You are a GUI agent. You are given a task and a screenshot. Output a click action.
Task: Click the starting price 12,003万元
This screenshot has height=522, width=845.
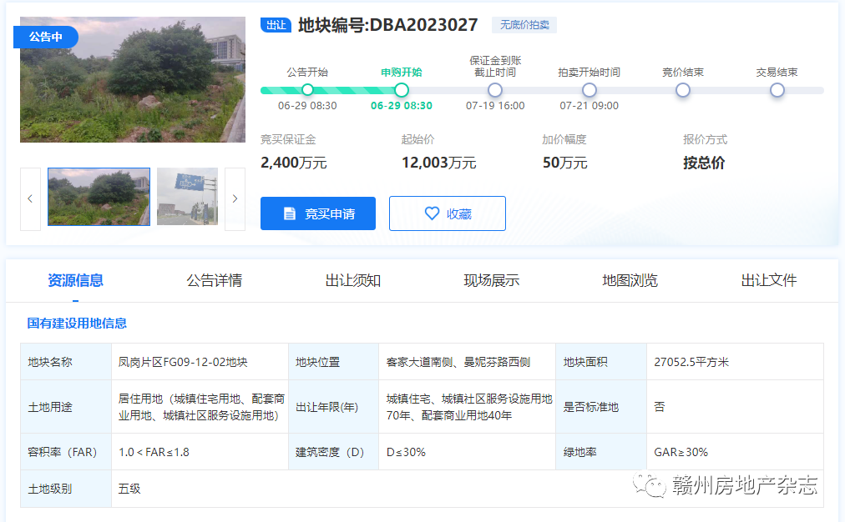(x=438, y=163)
